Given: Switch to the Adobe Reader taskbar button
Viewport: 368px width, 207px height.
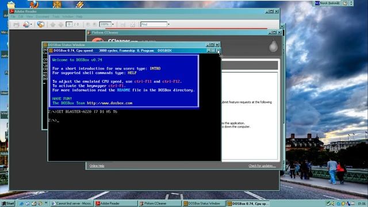Looking at the screenshot, I should [116, 204].
